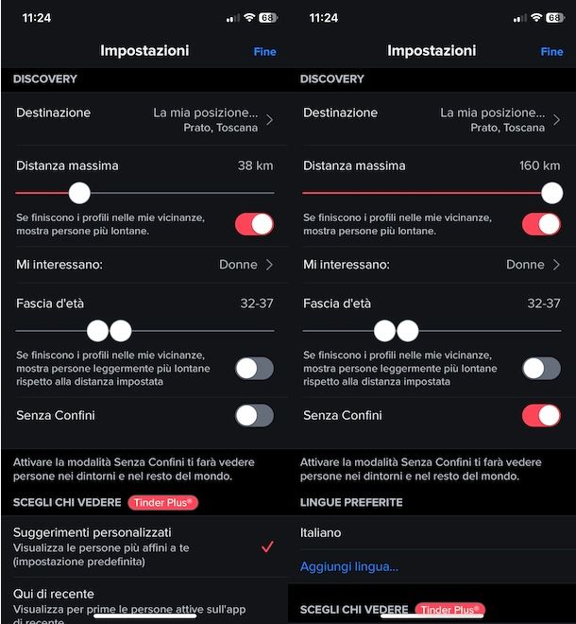The image size is (576, 624).
Task: Tap the battery icon in left status bar
Action: [268, 18]
